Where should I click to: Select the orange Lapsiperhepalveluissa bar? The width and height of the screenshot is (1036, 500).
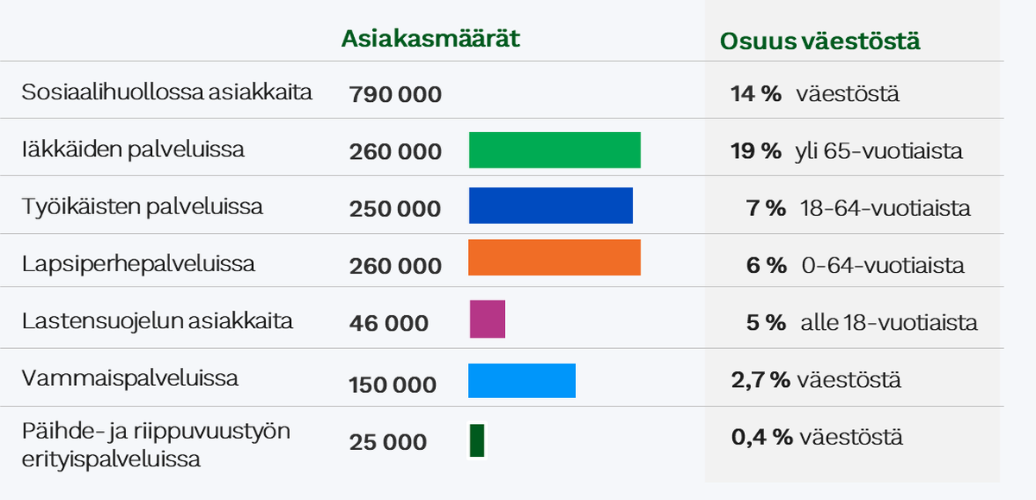554,258
